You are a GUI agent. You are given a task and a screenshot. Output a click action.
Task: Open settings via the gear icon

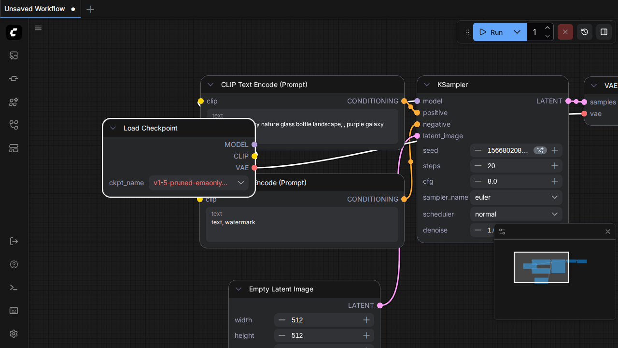[x=14, y=334]
